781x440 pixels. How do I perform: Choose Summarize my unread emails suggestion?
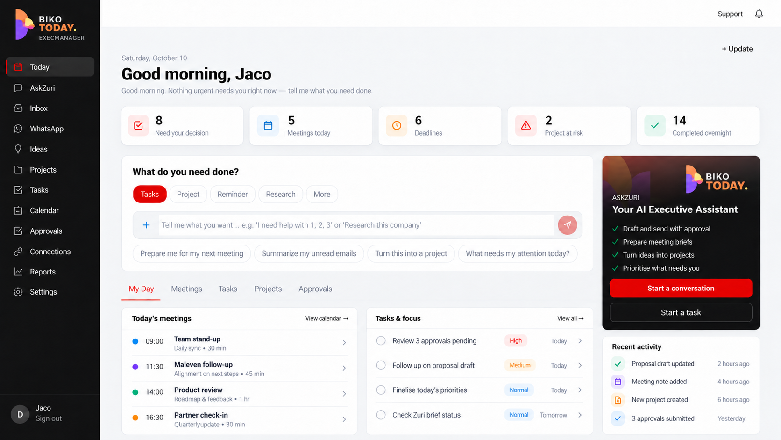coord(309,253)
